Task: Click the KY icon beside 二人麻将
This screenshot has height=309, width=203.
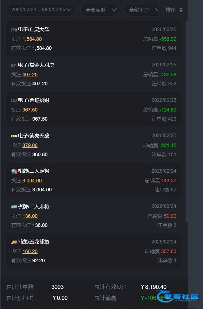Action: point(14,171)
